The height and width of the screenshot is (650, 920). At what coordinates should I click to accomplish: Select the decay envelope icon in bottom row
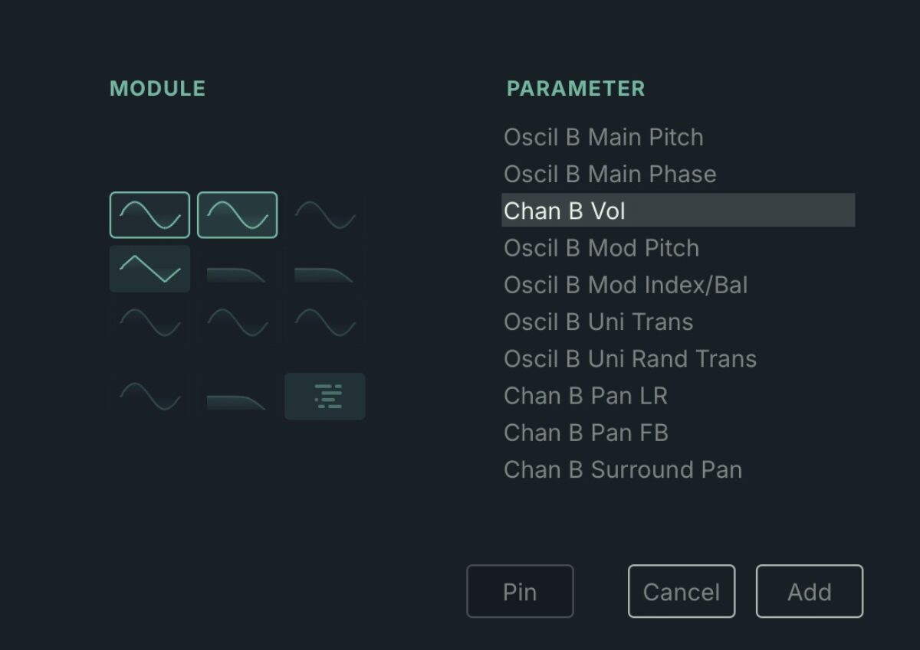click(x=237, y=396)
